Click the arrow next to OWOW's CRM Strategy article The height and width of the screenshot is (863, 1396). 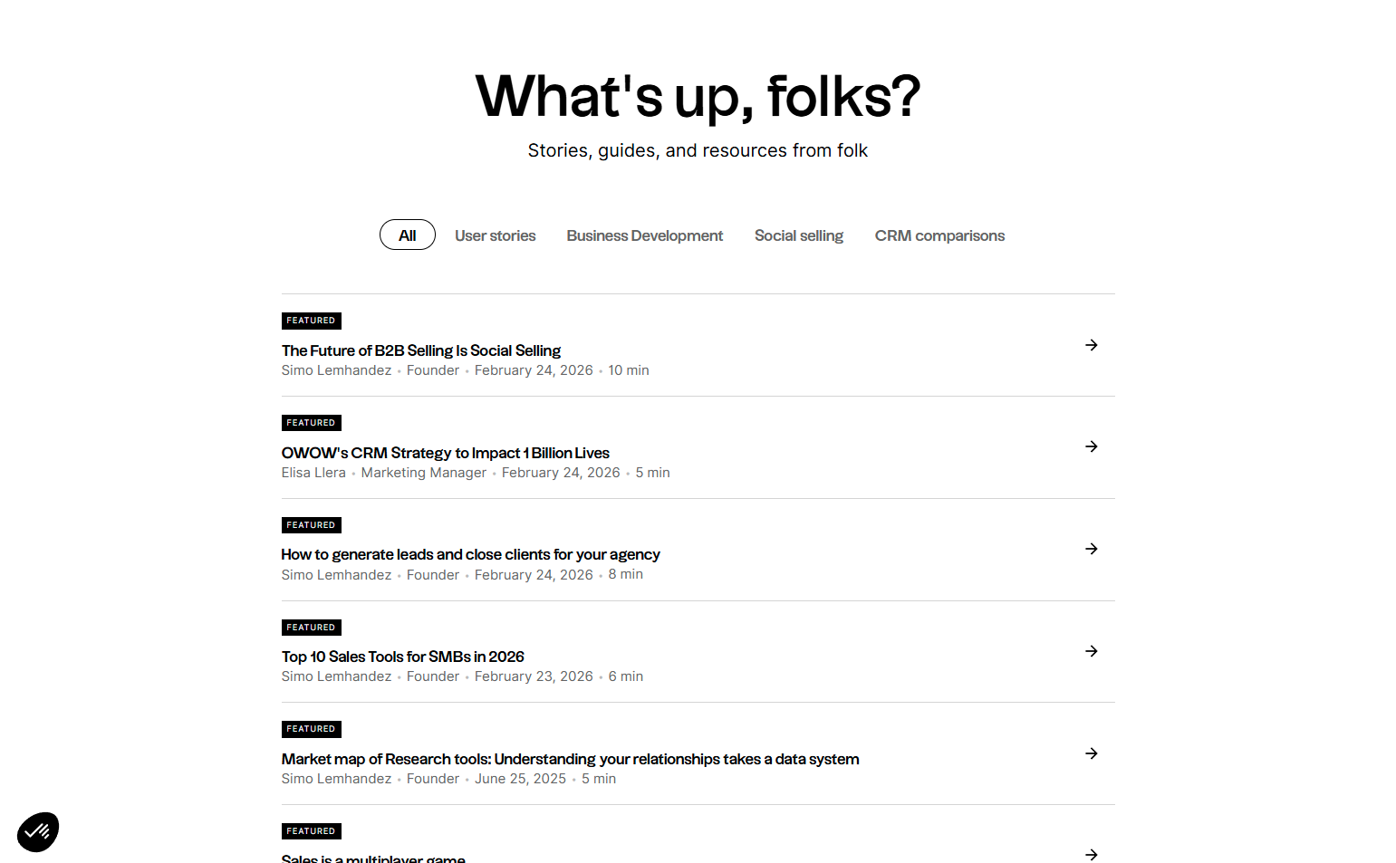click(x=1091, y=446)
